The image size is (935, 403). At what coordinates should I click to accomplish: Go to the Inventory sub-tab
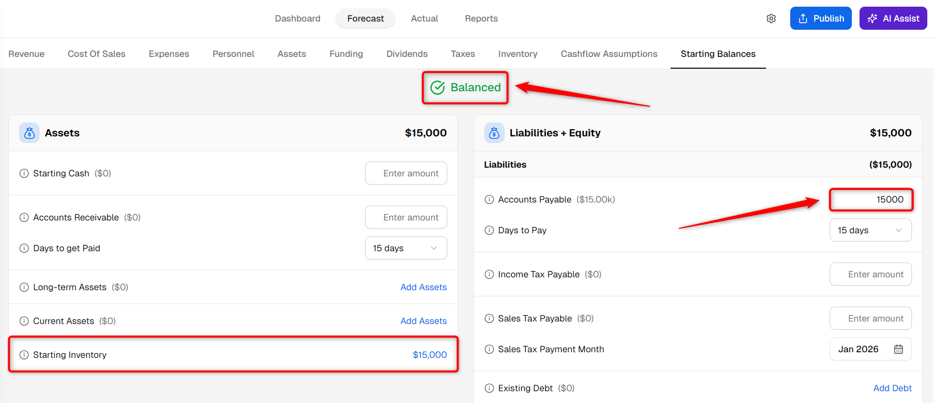pyautogui.click(x=518, y=54)
